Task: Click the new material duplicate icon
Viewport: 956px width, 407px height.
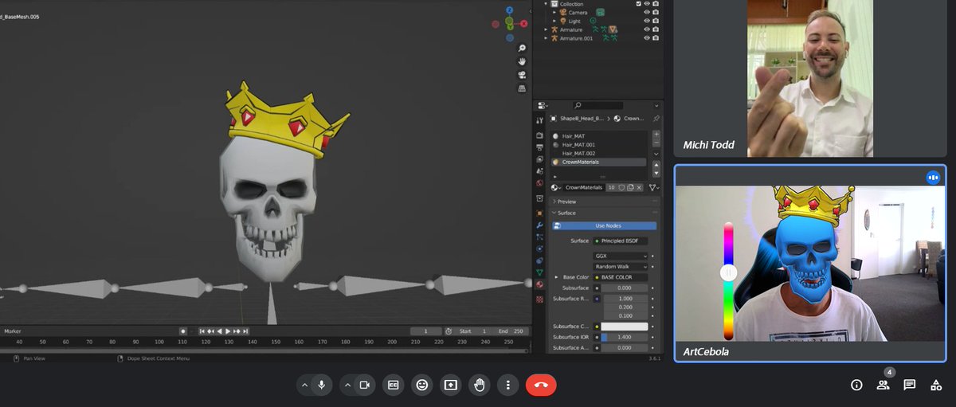Action: pyautogui.click(x=629, y=187)
